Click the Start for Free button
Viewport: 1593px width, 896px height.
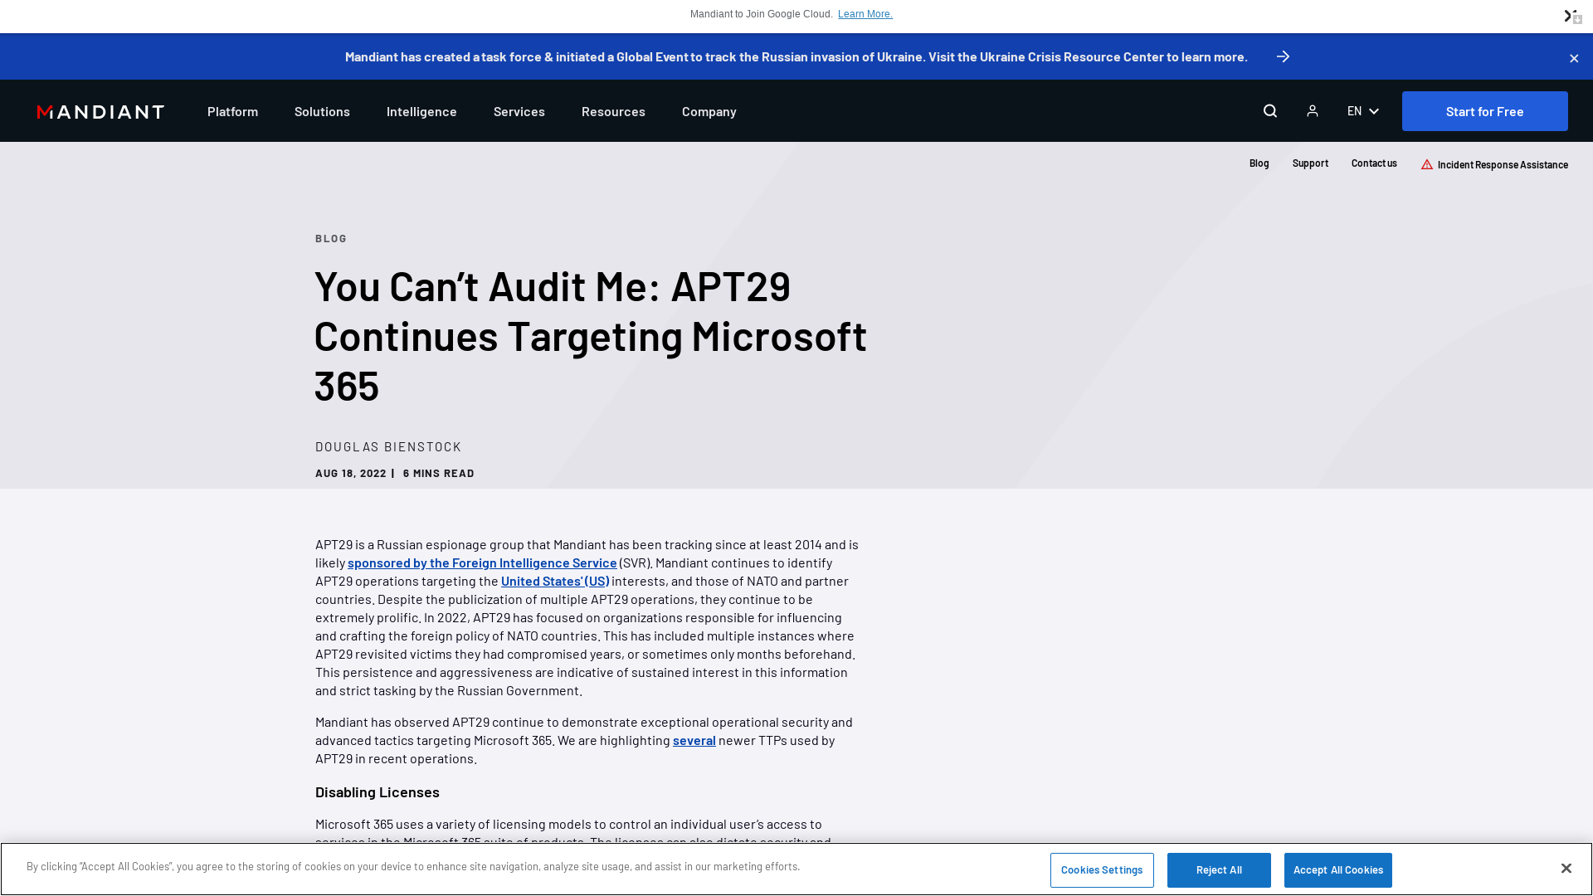pos(1484,110)
